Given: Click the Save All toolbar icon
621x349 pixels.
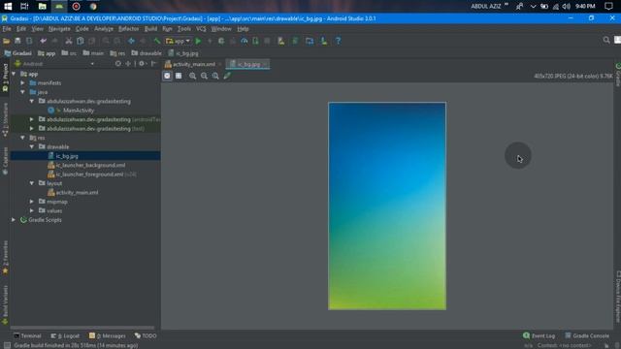Looking at the screenshot, I should click(17, 41).
